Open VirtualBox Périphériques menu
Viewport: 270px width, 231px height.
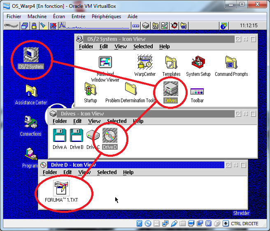click(106, 16)
